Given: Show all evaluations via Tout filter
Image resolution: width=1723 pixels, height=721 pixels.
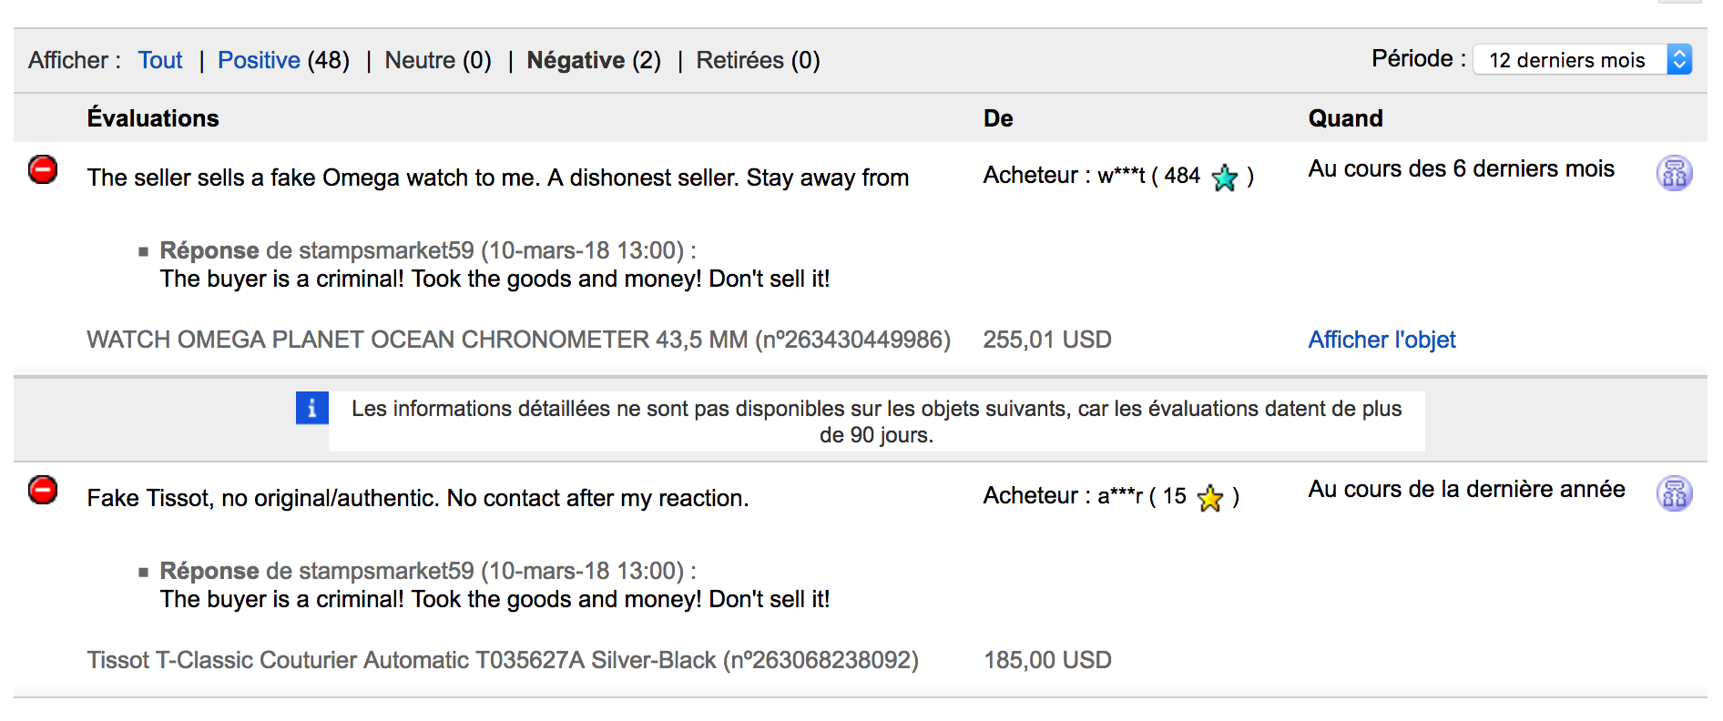Looking at the screenshot, I should click(x=160, y=60).
